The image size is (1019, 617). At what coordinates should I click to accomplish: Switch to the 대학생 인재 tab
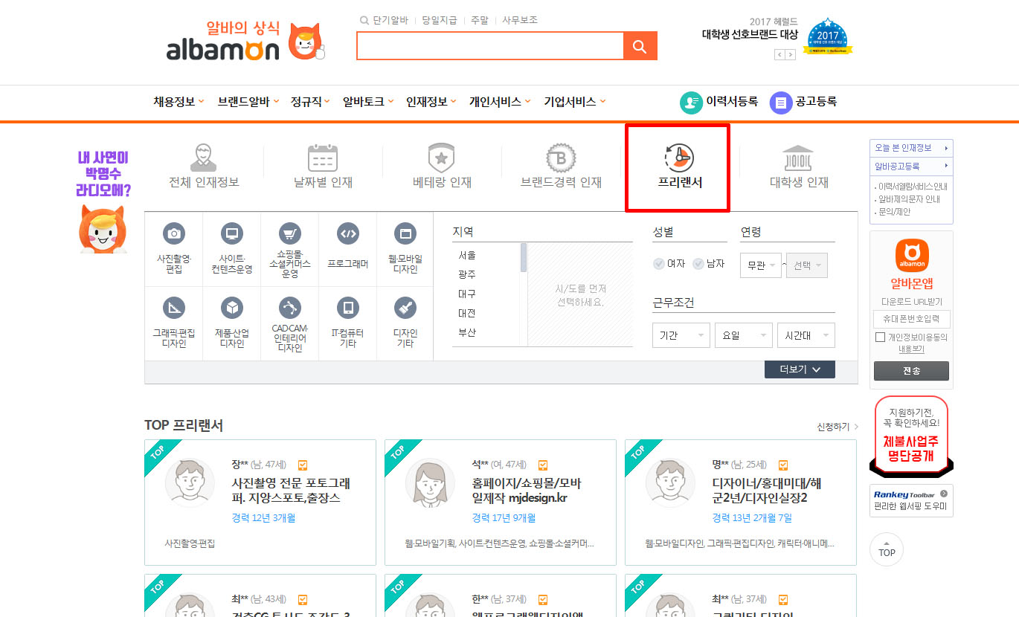click(x=798, y=168)
